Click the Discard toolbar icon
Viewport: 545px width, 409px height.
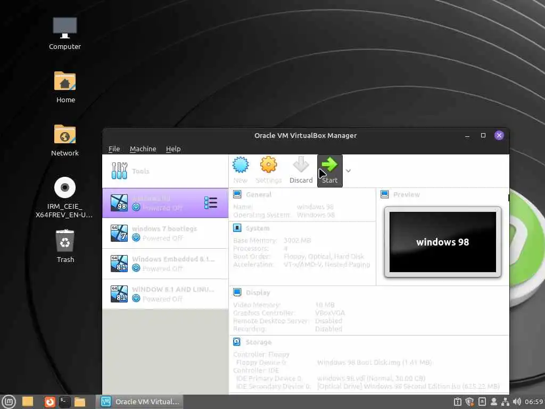pos(301,165)
